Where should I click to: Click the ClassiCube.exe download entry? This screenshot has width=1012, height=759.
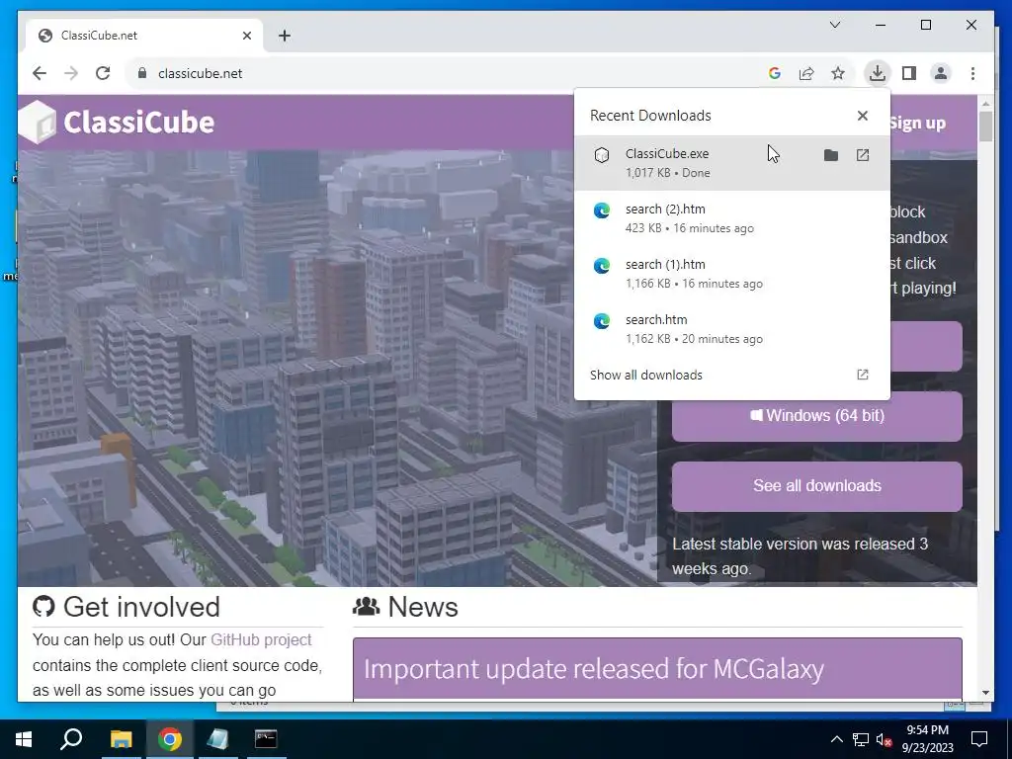point(732,163)
